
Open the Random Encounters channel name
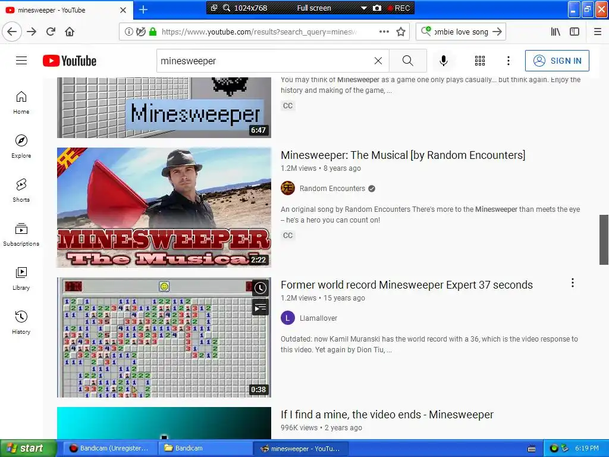332,189
